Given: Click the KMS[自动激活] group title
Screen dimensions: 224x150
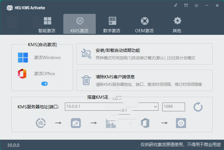Looking at the screenshot, I should click(42, 45).
